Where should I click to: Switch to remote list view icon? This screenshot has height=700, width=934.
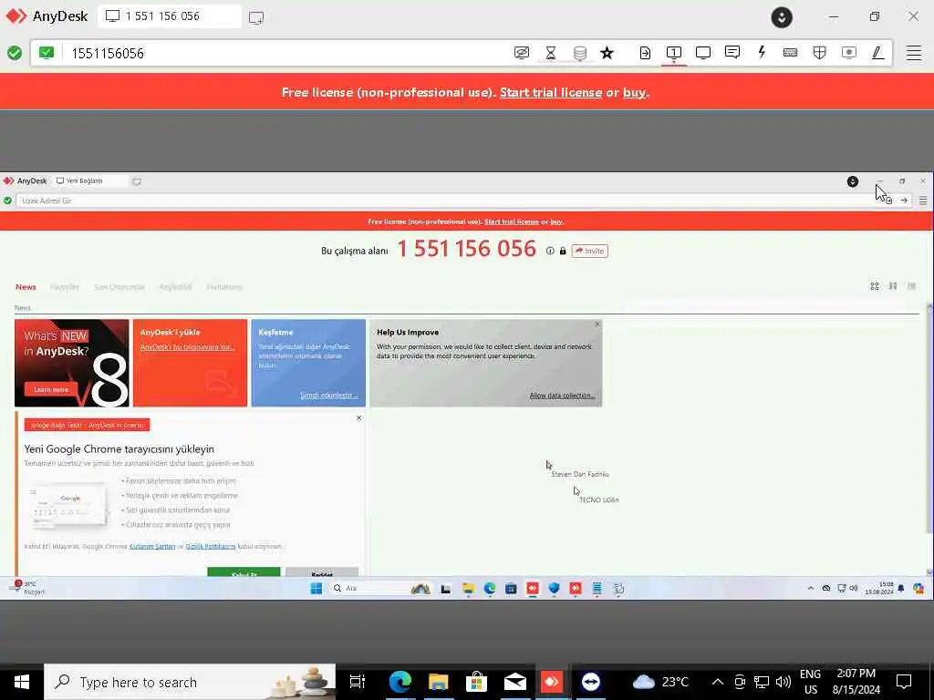tap(912, 286)
